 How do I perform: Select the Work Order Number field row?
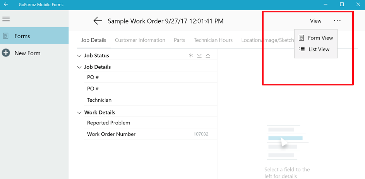[x=151, y=134]
